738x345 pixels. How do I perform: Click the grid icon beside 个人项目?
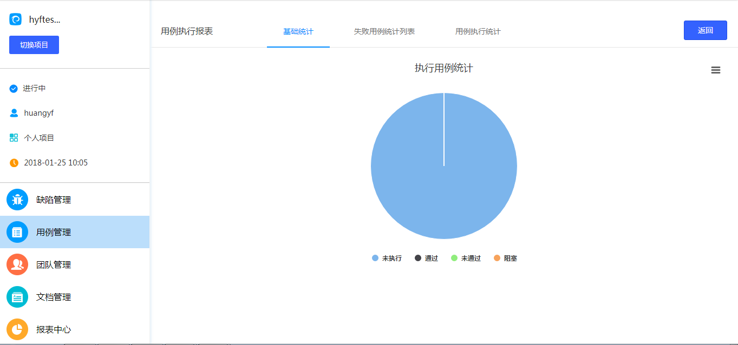(14, 138)
